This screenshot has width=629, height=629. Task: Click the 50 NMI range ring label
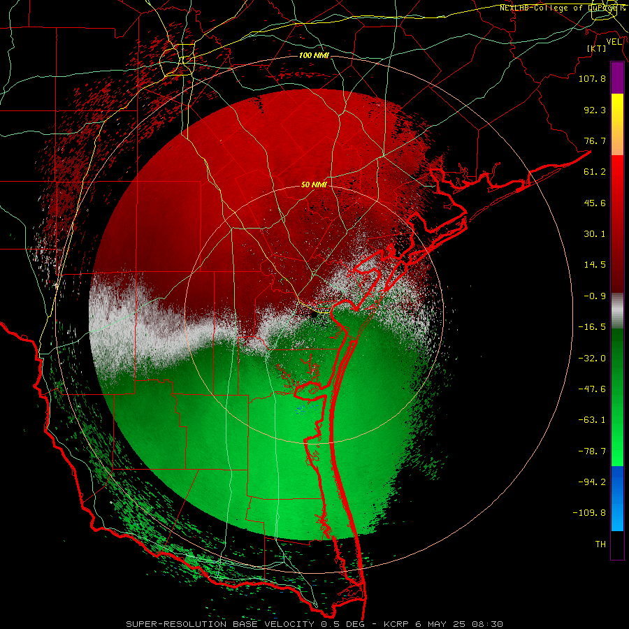point(314,185)
